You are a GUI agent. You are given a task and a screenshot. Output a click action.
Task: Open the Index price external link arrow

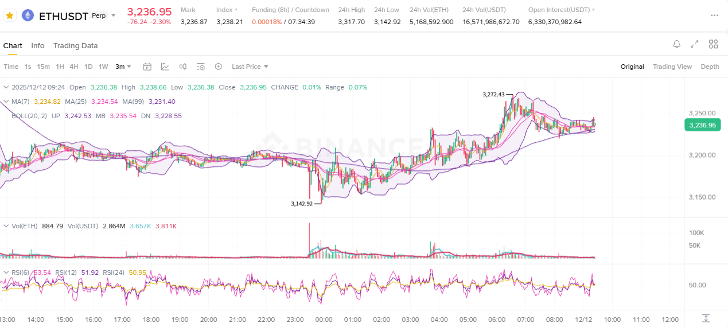pos(236,10)
